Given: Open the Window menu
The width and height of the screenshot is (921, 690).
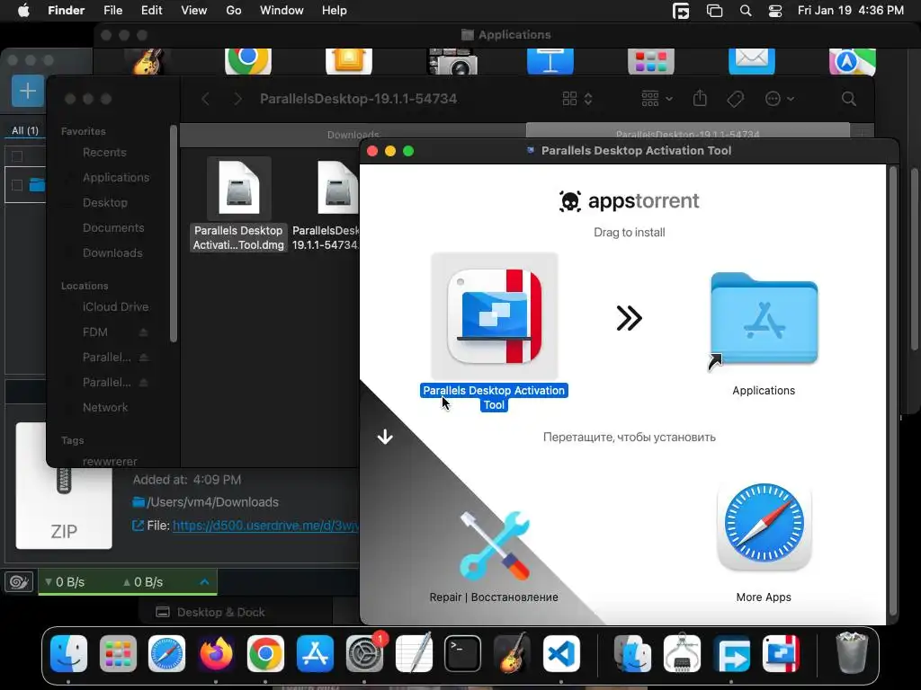Looking at the screenshot, I should point(282,11).
